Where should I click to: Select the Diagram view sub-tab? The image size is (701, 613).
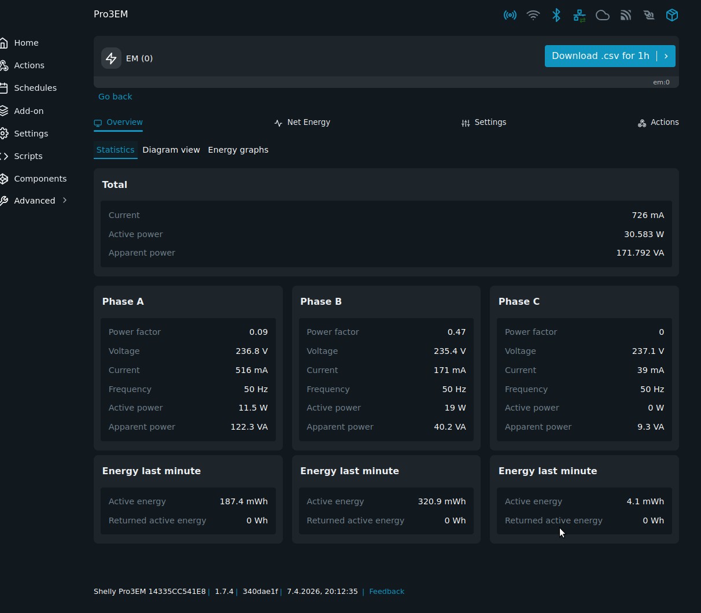click(171, 150)
